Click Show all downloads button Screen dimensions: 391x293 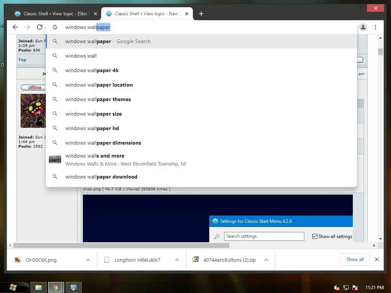pyautogui.click(x=355, y=259)
